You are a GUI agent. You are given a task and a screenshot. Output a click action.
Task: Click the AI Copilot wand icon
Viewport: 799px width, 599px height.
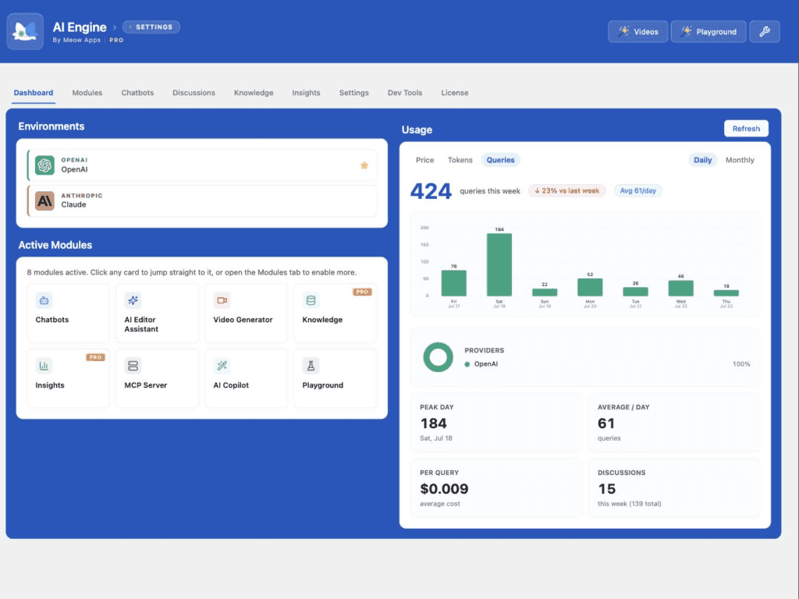[x=222, y=366]
